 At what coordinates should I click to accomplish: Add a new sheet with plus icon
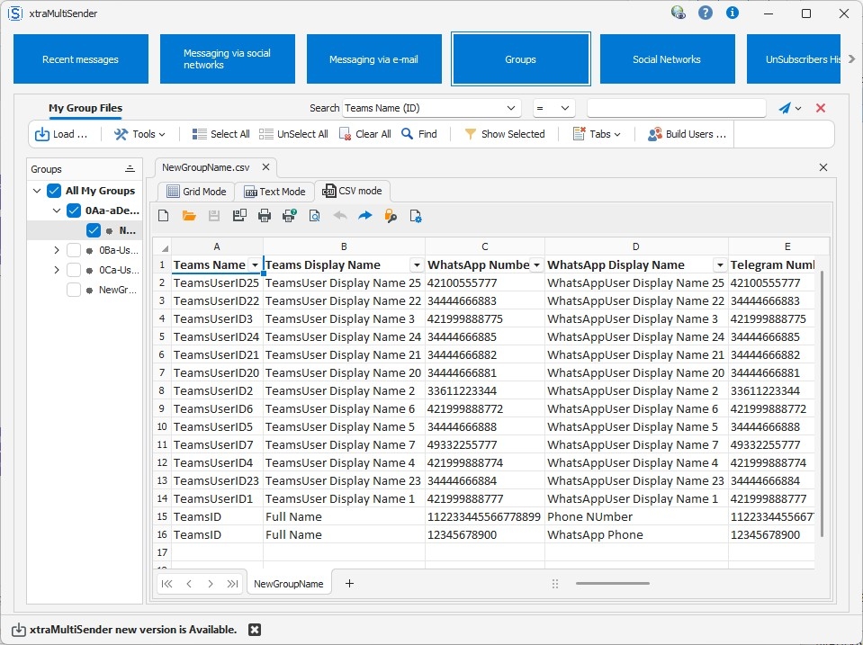coord(349,583)
